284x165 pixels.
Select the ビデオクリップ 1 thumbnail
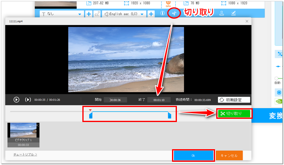(24, 135)
